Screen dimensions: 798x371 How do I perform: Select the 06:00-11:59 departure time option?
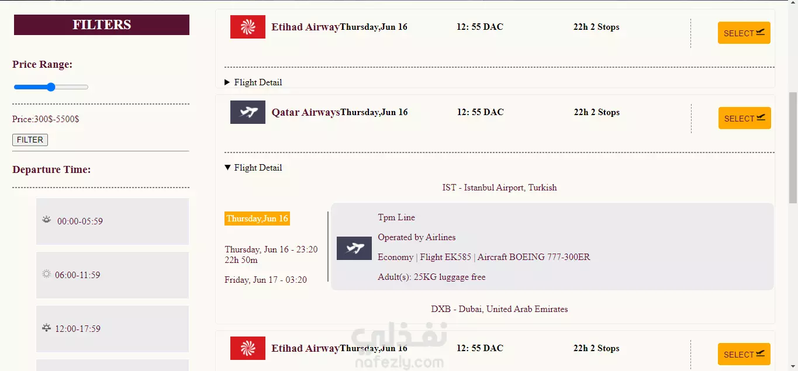tap(112, 275)
